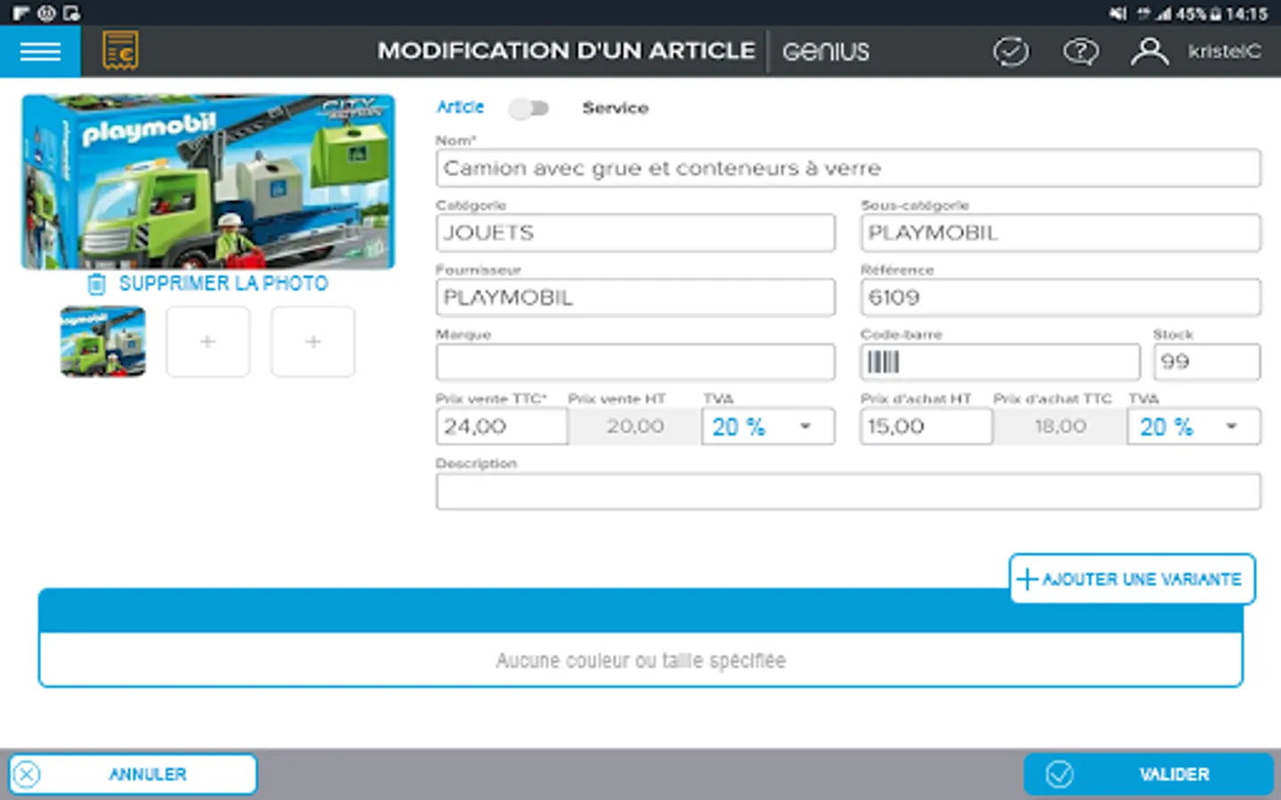This screenshot has width=1281, height=800.
Task: Click the Genius logo text
Action: (826, 52)
